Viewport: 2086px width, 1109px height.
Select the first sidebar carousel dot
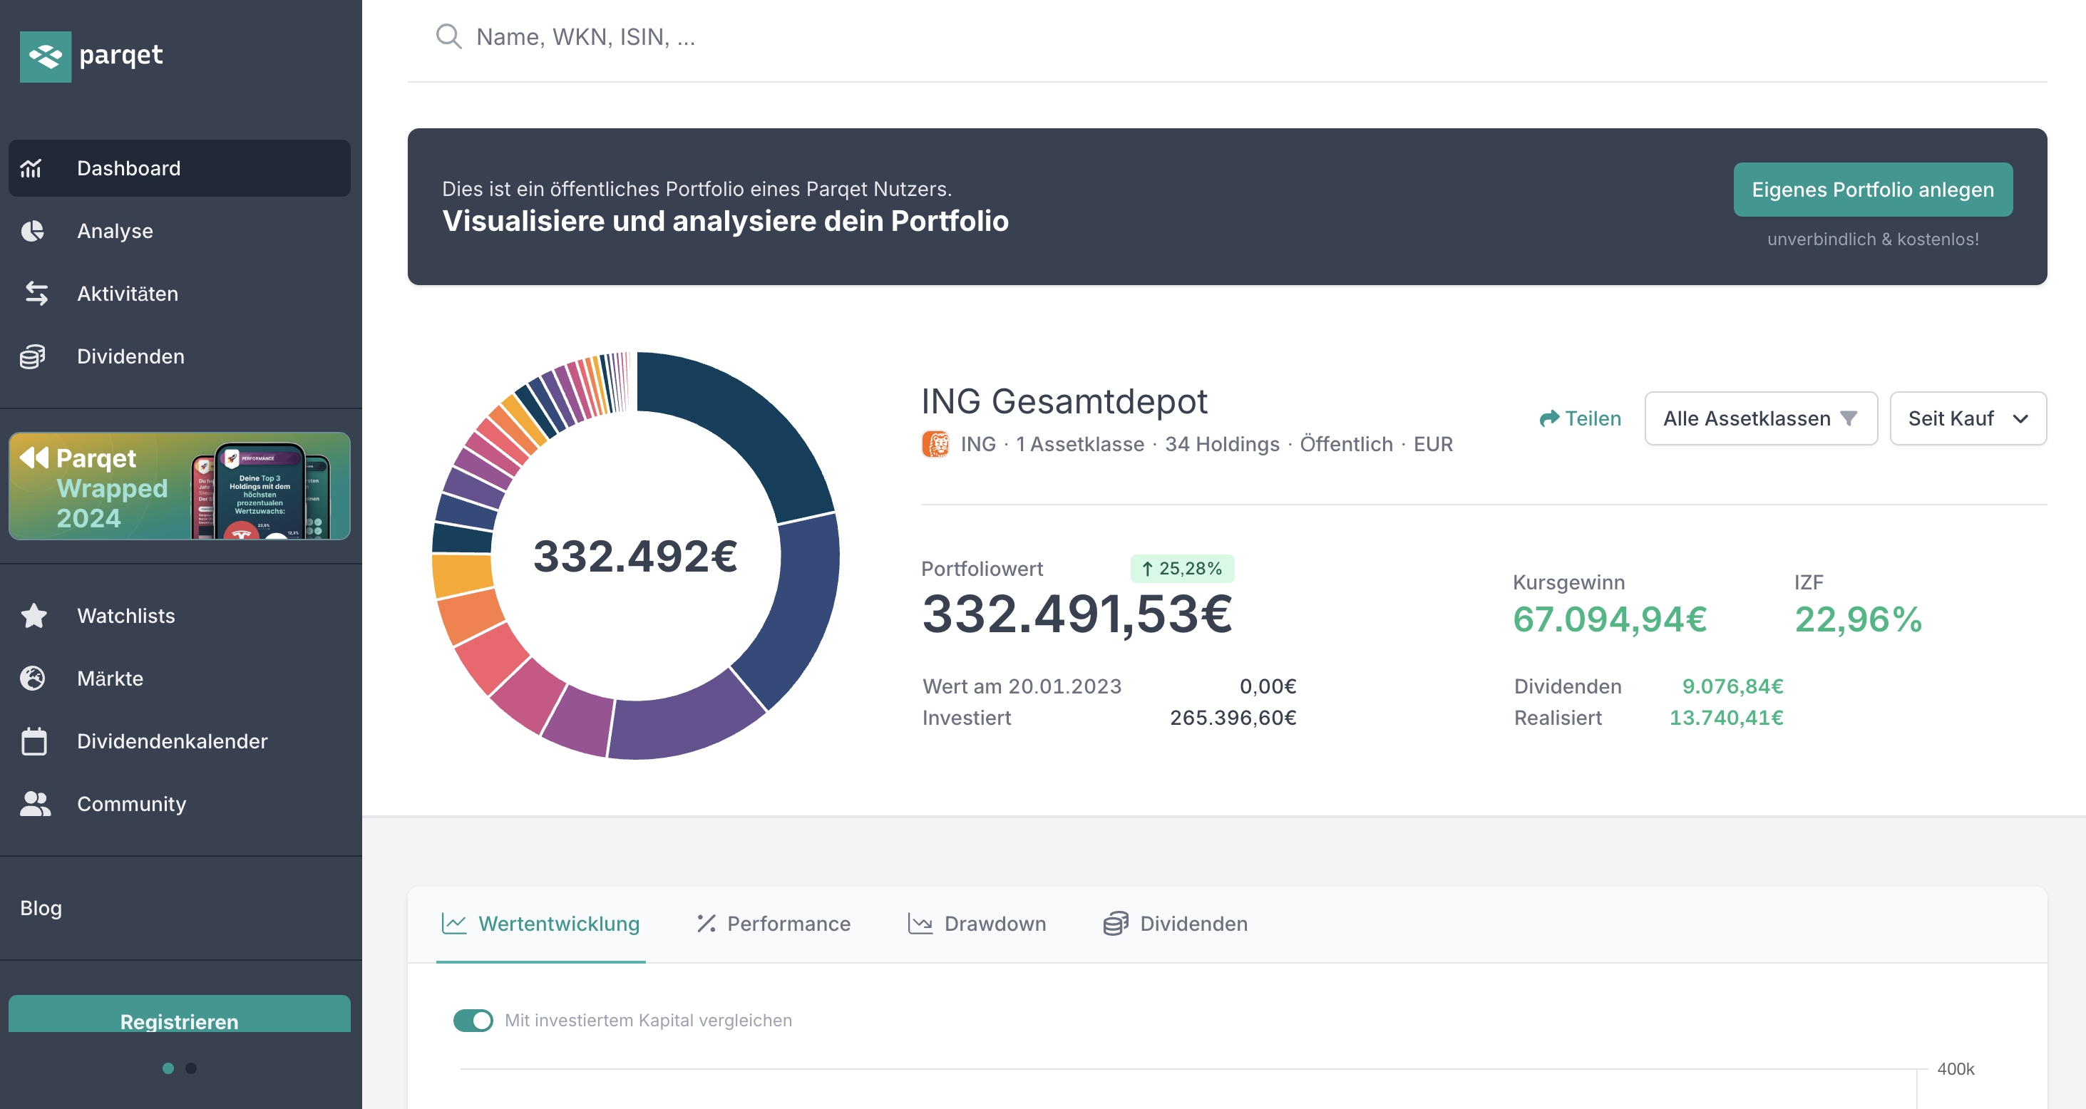(168, 1068)
